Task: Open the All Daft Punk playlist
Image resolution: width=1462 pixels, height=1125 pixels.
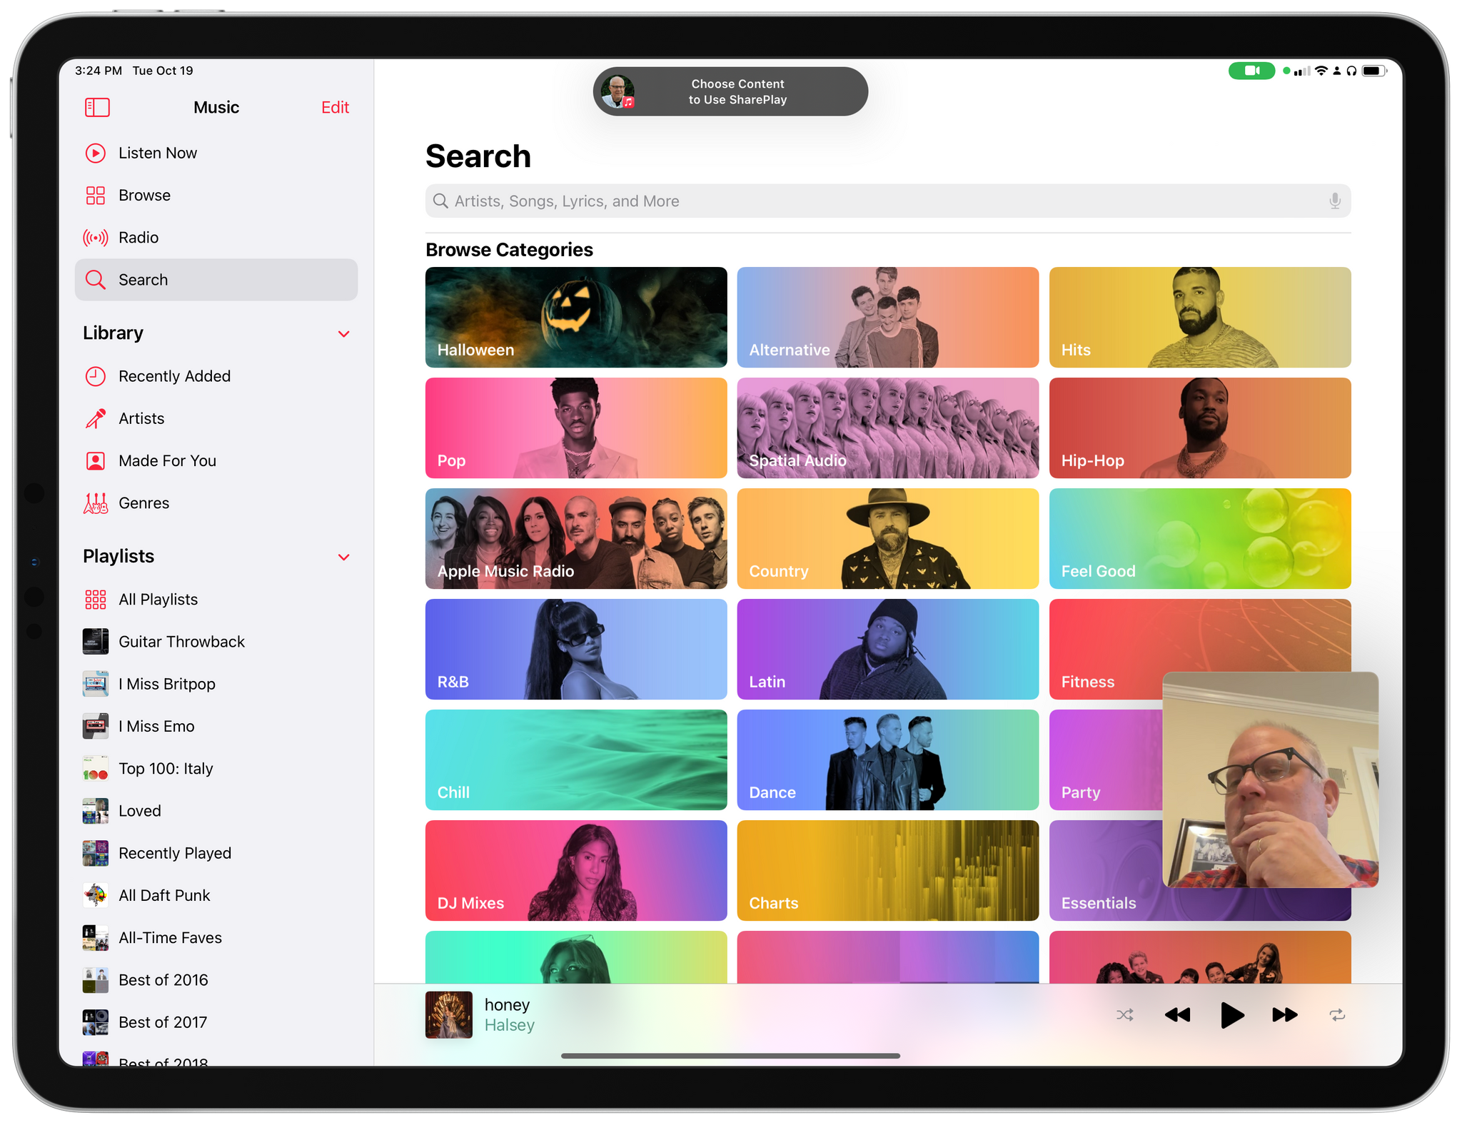Action: click(216, 895)
